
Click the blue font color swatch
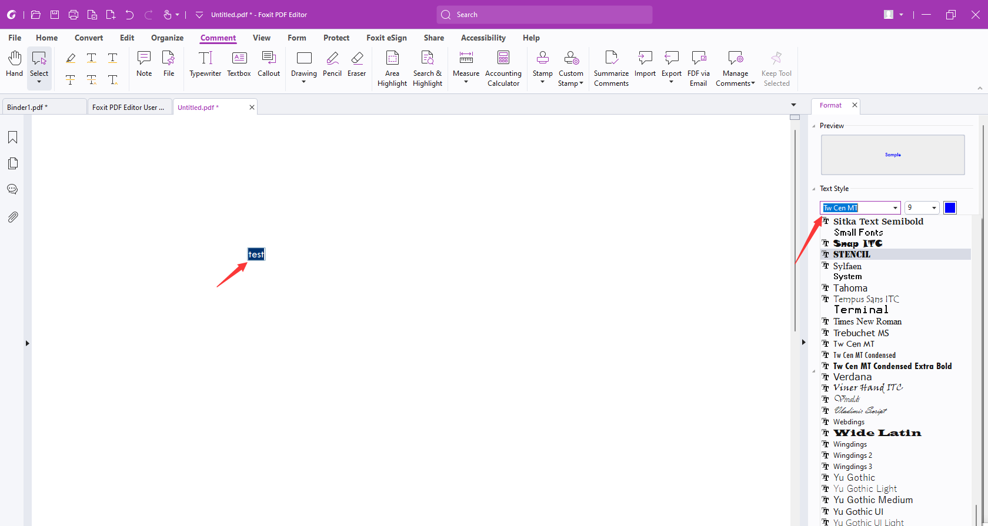pos(950,208)
